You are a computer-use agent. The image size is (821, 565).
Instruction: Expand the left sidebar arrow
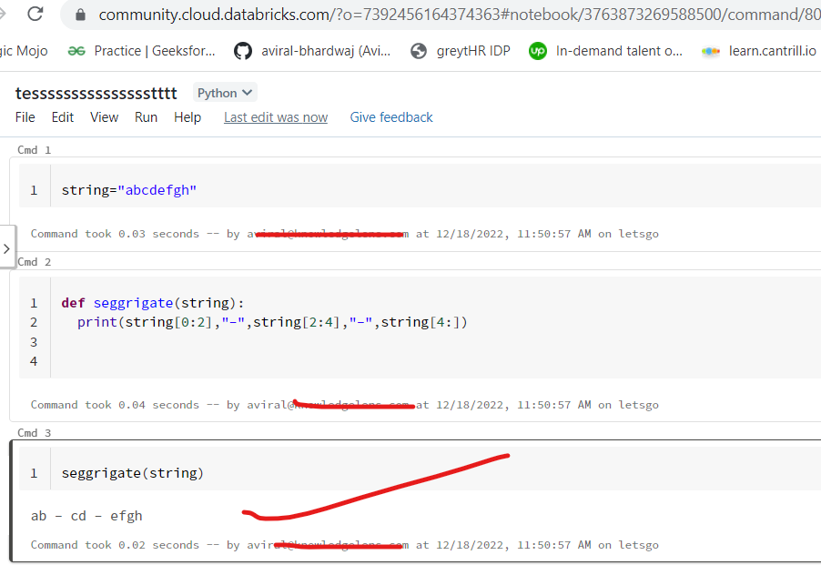[x=7, y=247]
